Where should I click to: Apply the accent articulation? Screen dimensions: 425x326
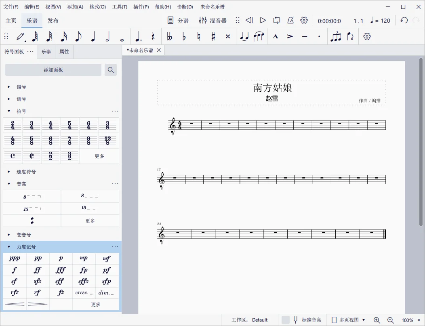[290, 36]
